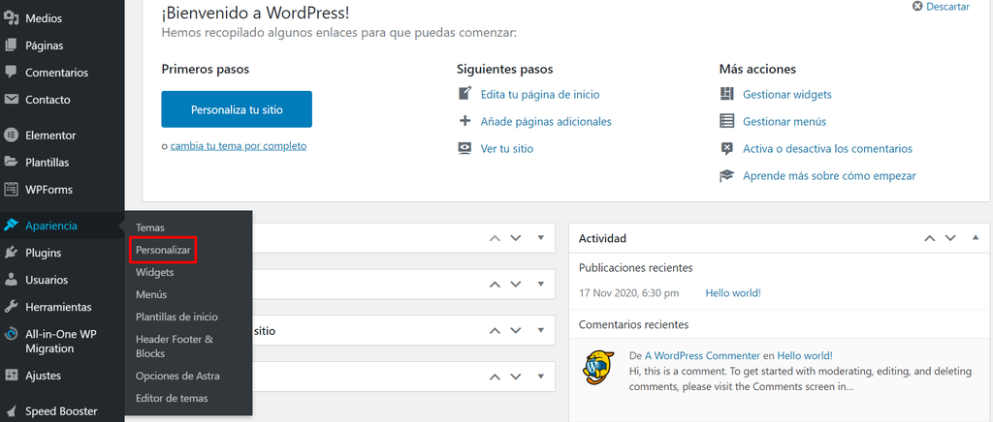Click the Plugins label in the sidebar
Viewport: 993px width, 422px height.
coord(43,253)
